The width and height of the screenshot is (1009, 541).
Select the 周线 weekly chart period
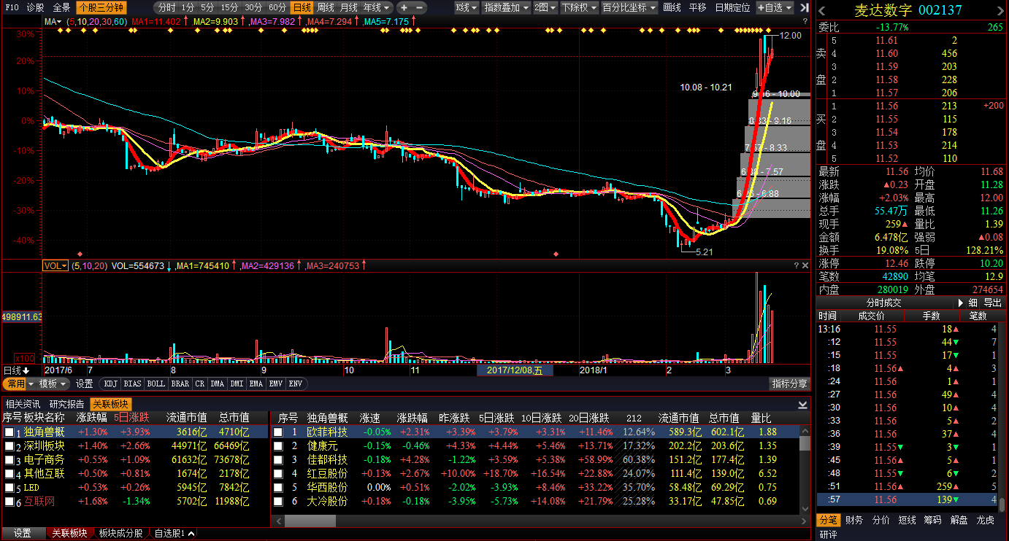[325, 7]
